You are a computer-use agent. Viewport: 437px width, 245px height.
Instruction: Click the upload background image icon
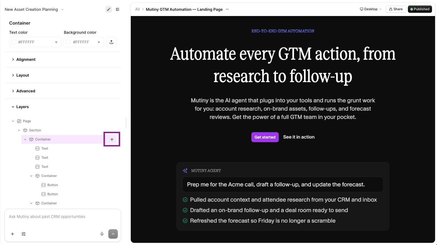click(111, 42)
